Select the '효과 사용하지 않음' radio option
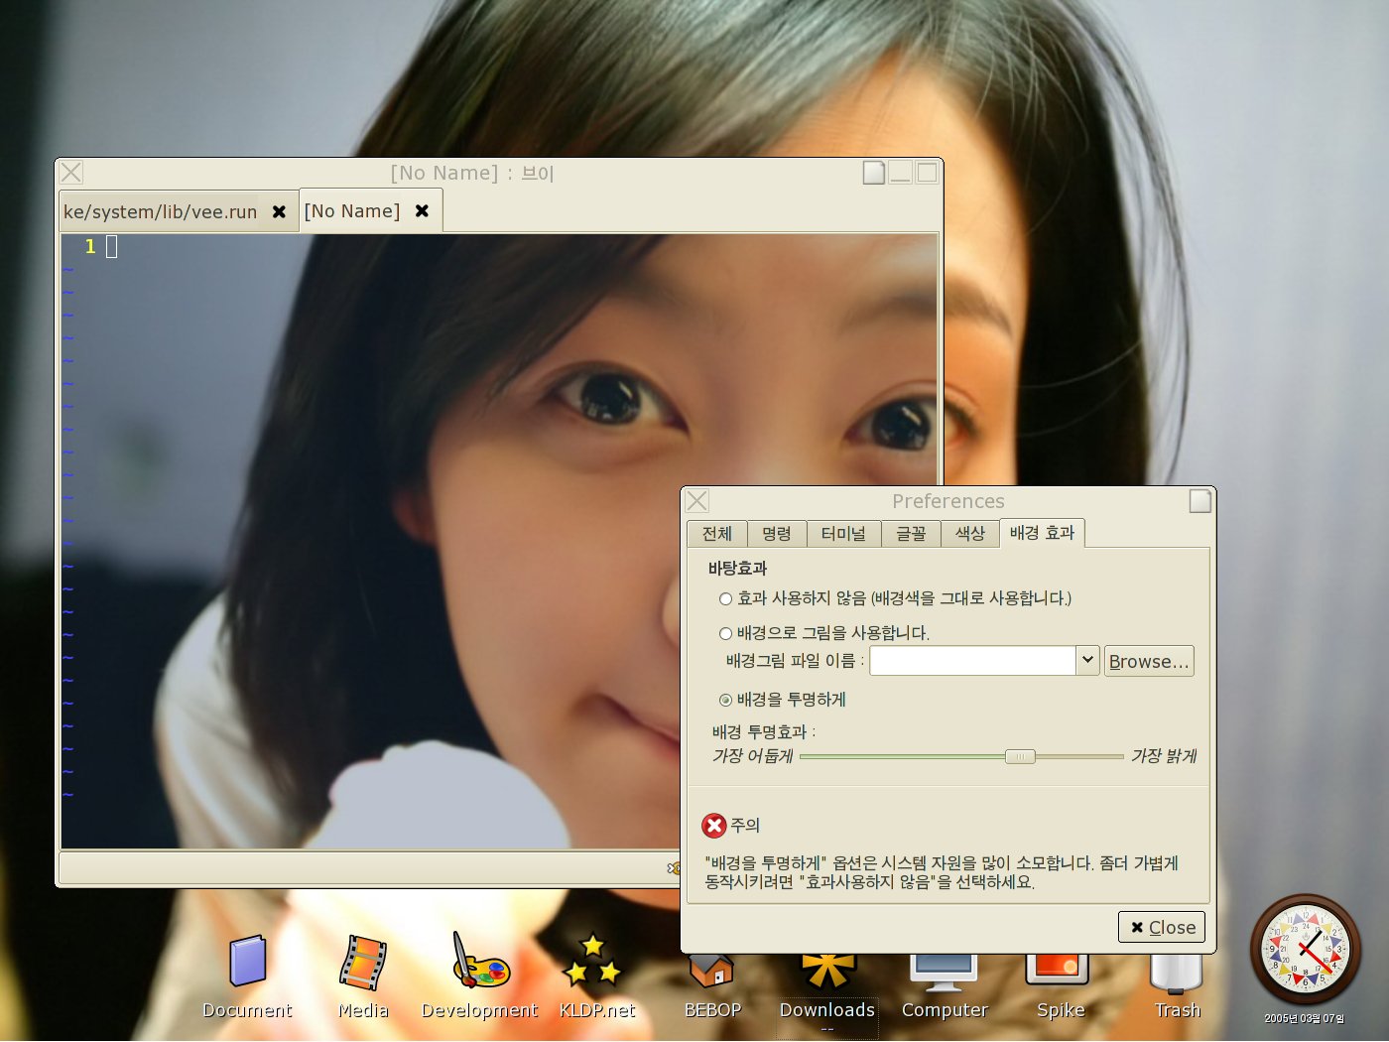 click(725, 599)
